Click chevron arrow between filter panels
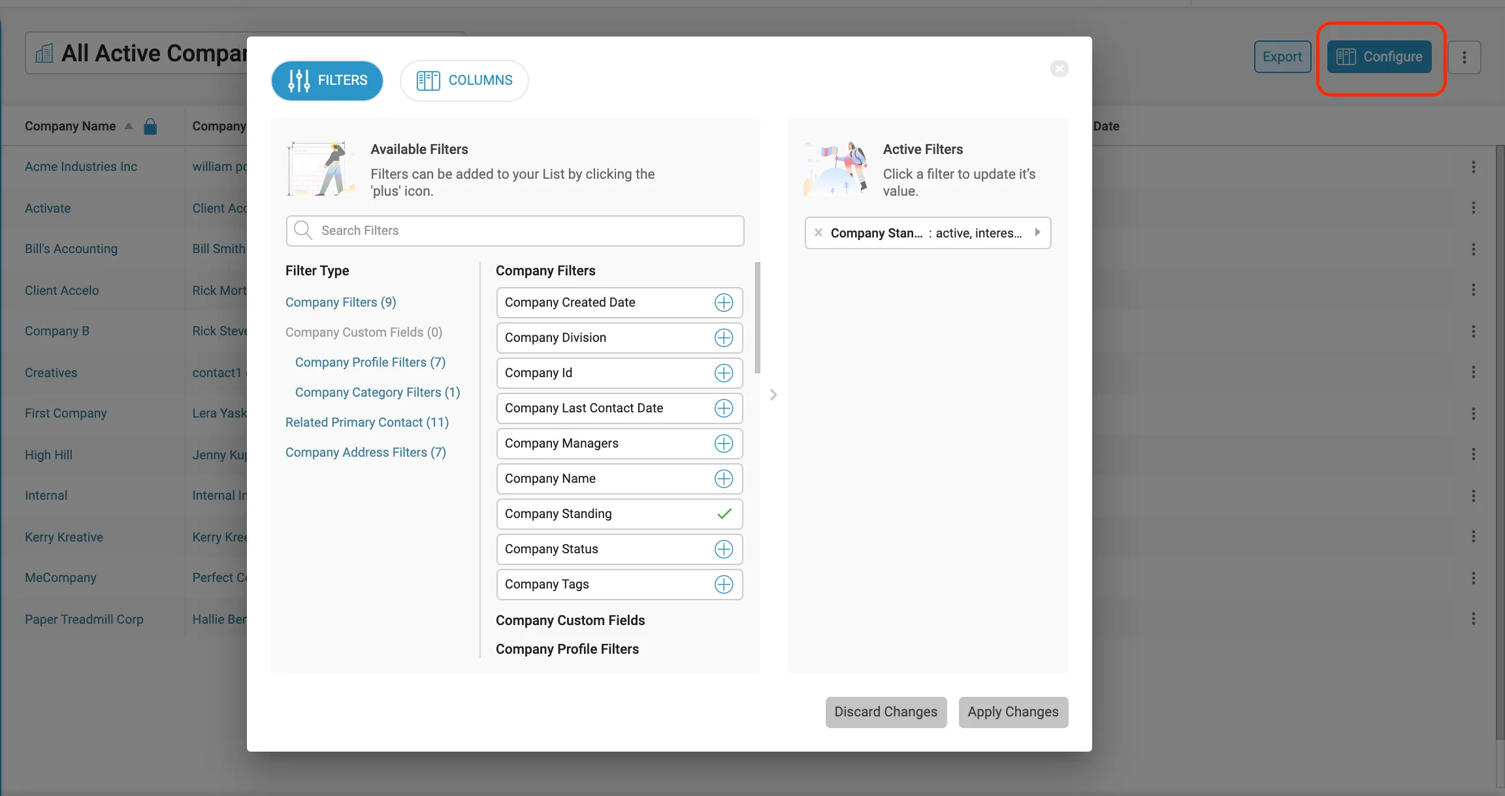 pos(773,395)
